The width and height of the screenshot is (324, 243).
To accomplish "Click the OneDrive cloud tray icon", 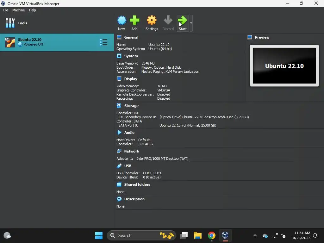I will [265, 235].
